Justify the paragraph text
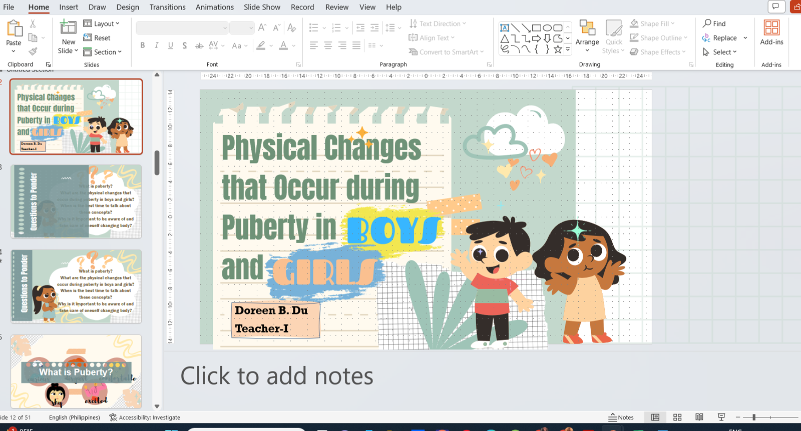801x431 pixels. (x=356, y=45)
